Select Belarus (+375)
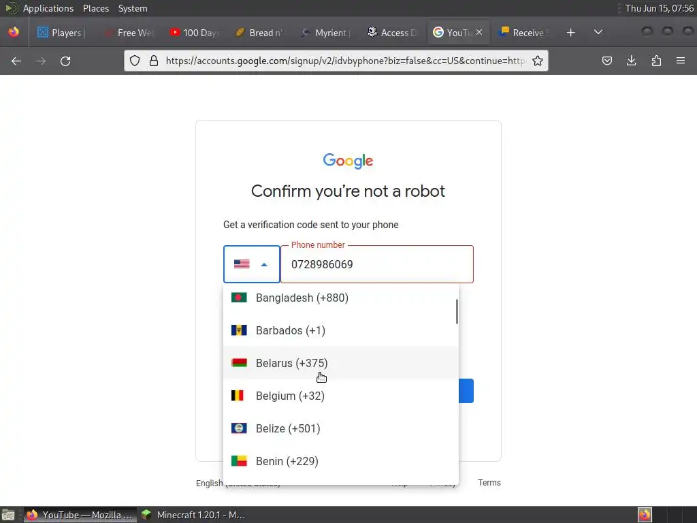 (x=340, y=363)
